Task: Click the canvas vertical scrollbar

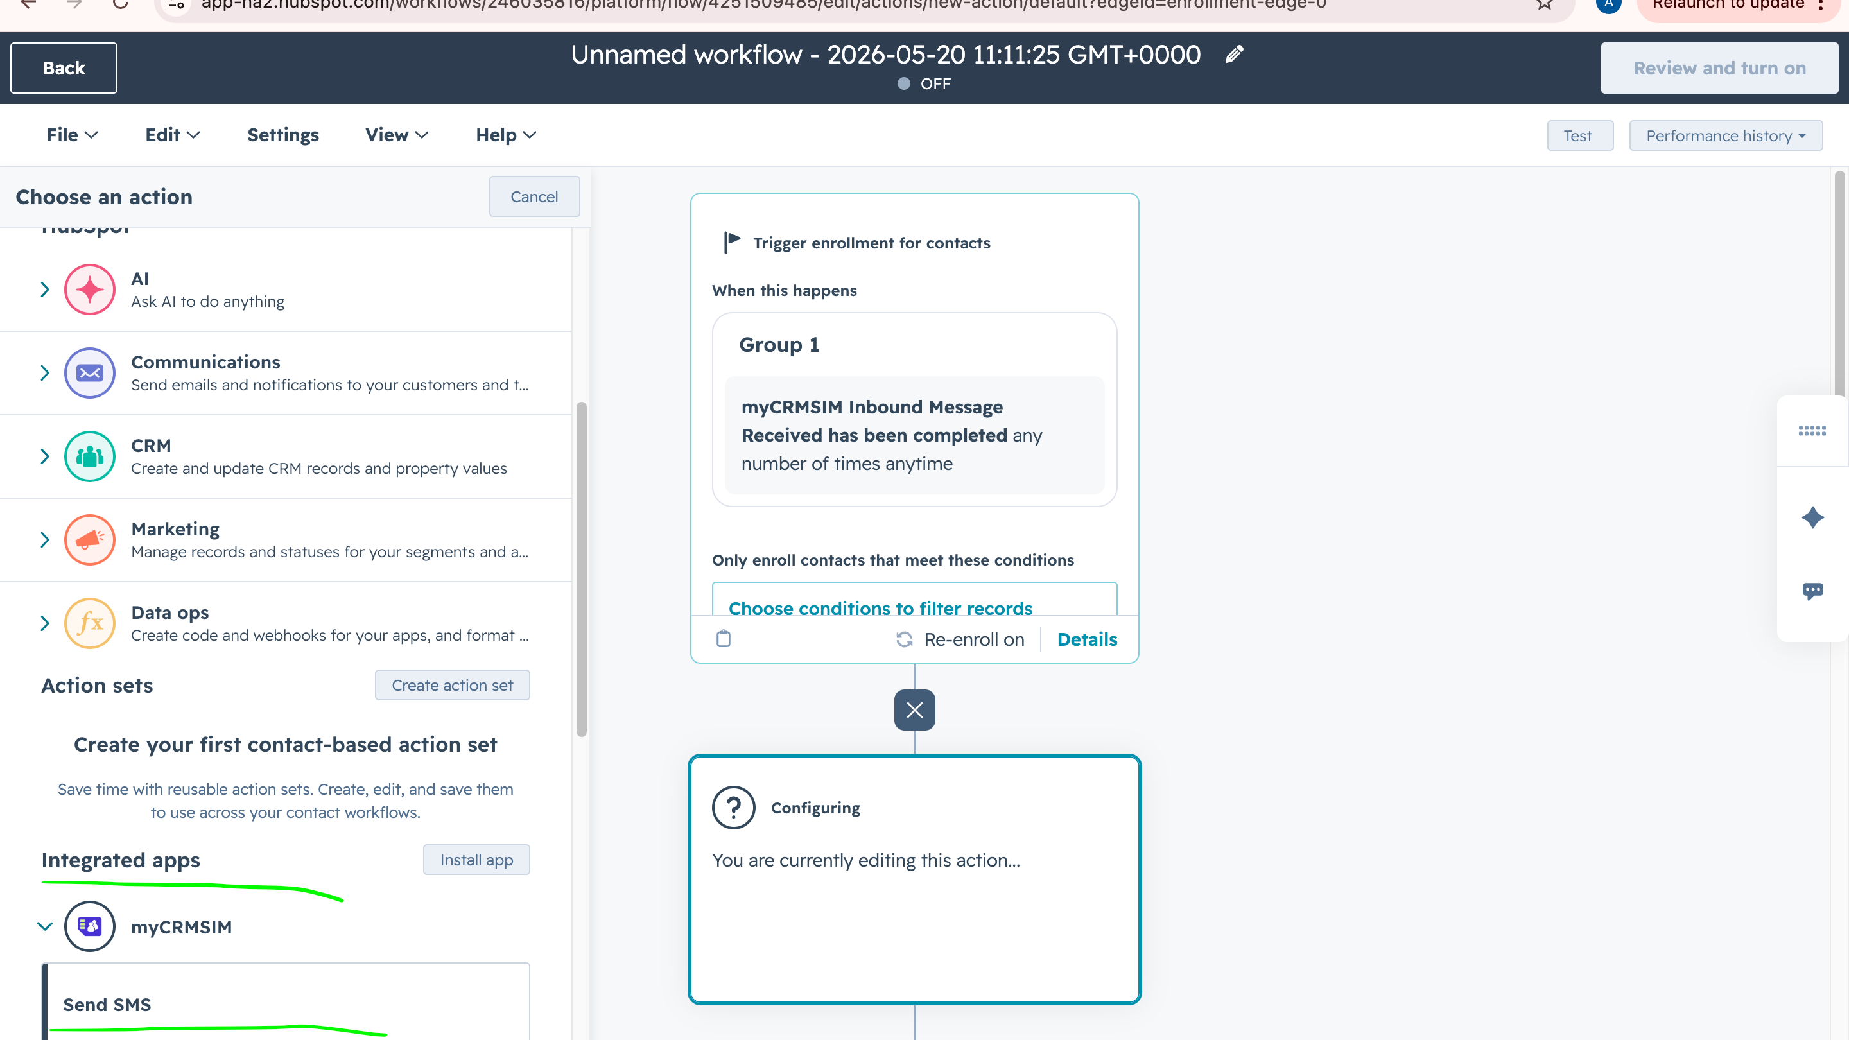Action: click(x=1841, y=284)
